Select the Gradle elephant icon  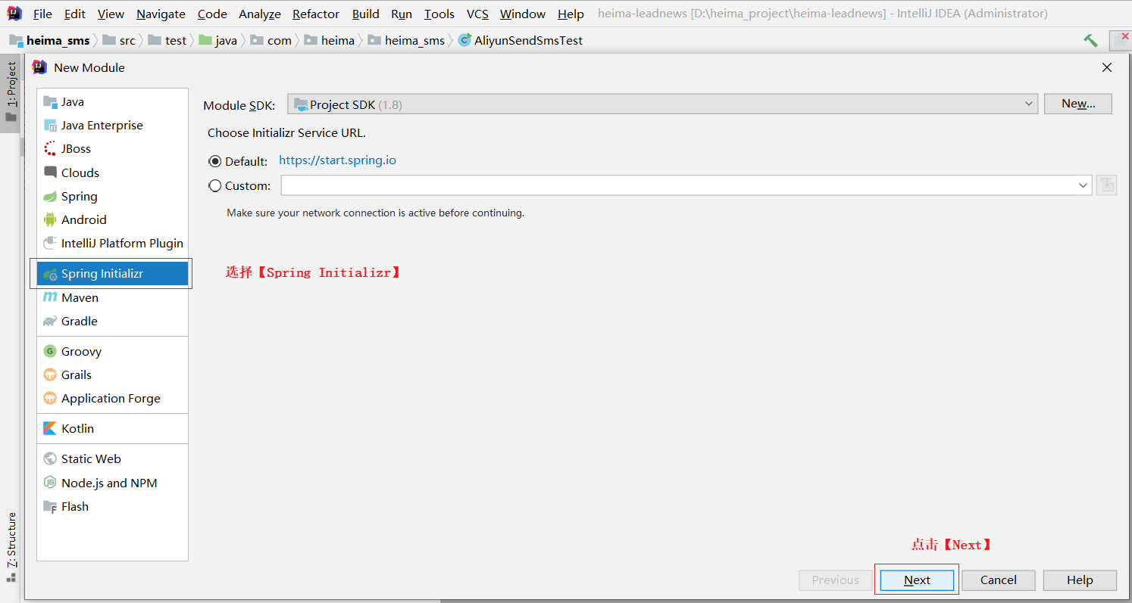click(x=50, y=322)
